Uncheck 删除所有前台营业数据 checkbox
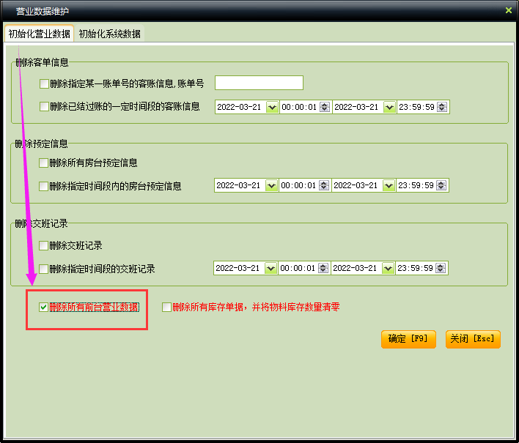The height and width of the screenshot is (443, 519). tap(43, 308)
